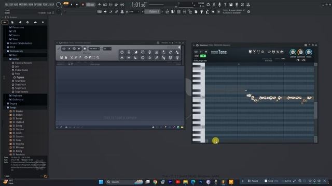Click the Newtone play button

point(201,52)
